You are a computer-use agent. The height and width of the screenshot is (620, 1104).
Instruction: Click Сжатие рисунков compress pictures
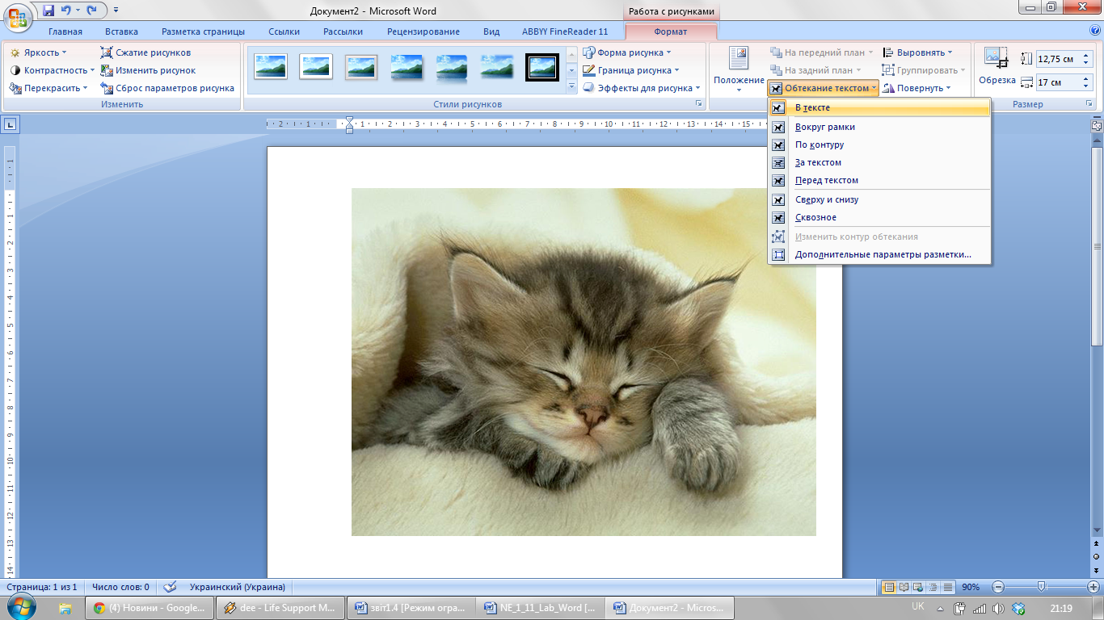146,52
